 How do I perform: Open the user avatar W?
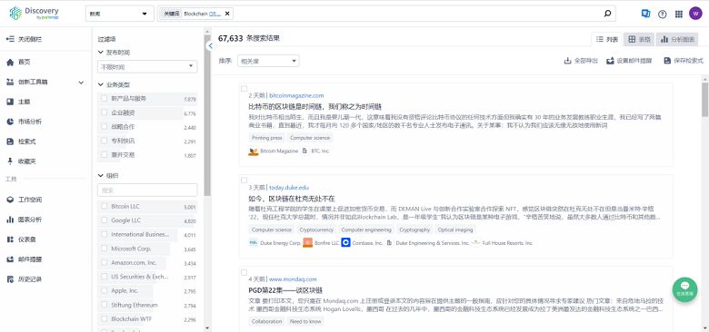pos(695,14)
